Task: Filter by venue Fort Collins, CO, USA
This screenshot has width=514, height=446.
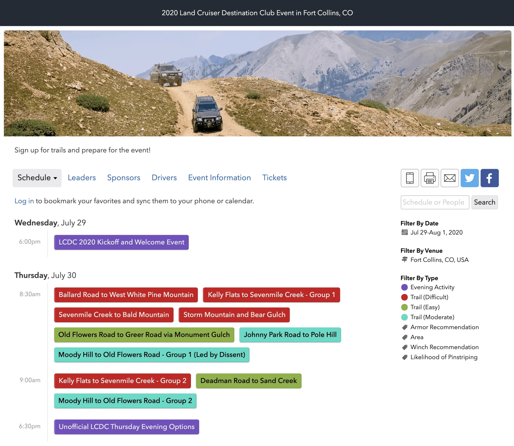Action: (x=440, y=260)
